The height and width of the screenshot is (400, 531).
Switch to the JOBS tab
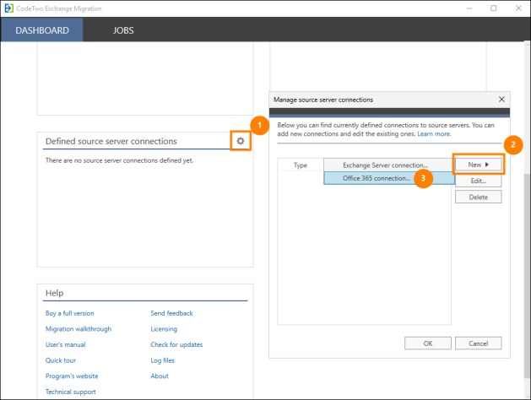(123, 30)
